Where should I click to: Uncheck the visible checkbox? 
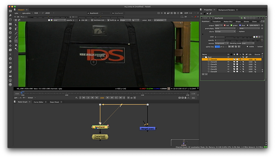tap(247, 47)
